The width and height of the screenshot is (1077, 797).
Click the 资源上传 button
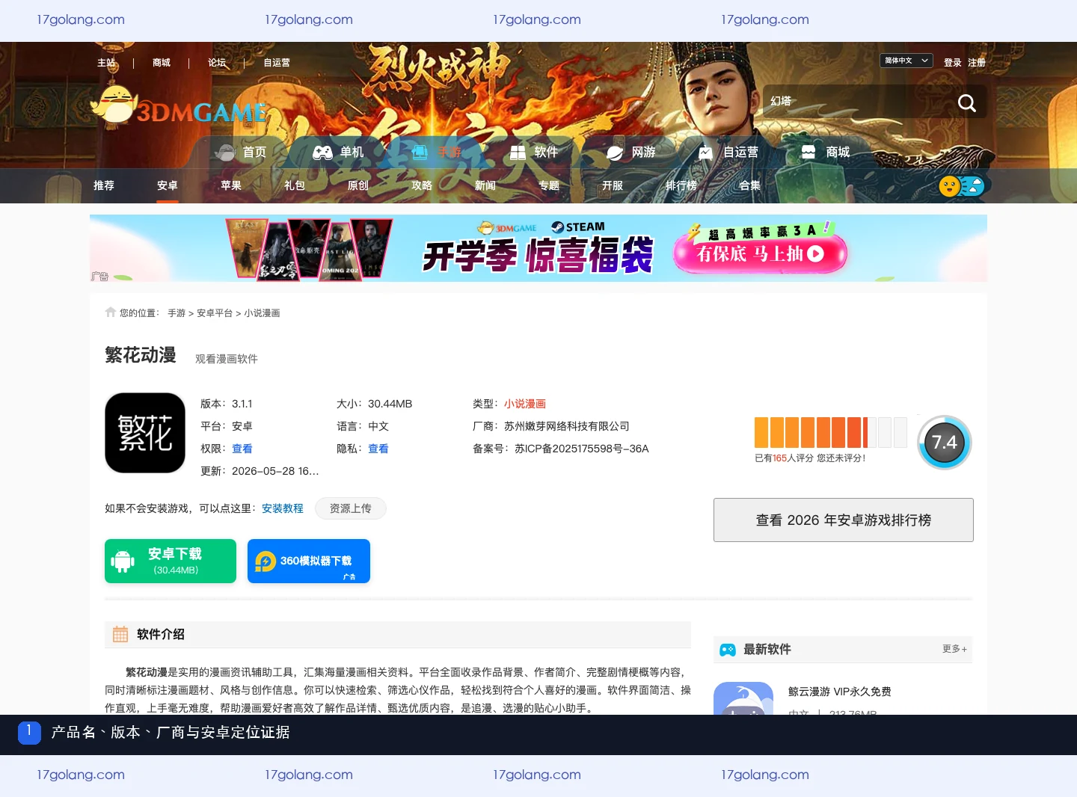pos(351,508)
